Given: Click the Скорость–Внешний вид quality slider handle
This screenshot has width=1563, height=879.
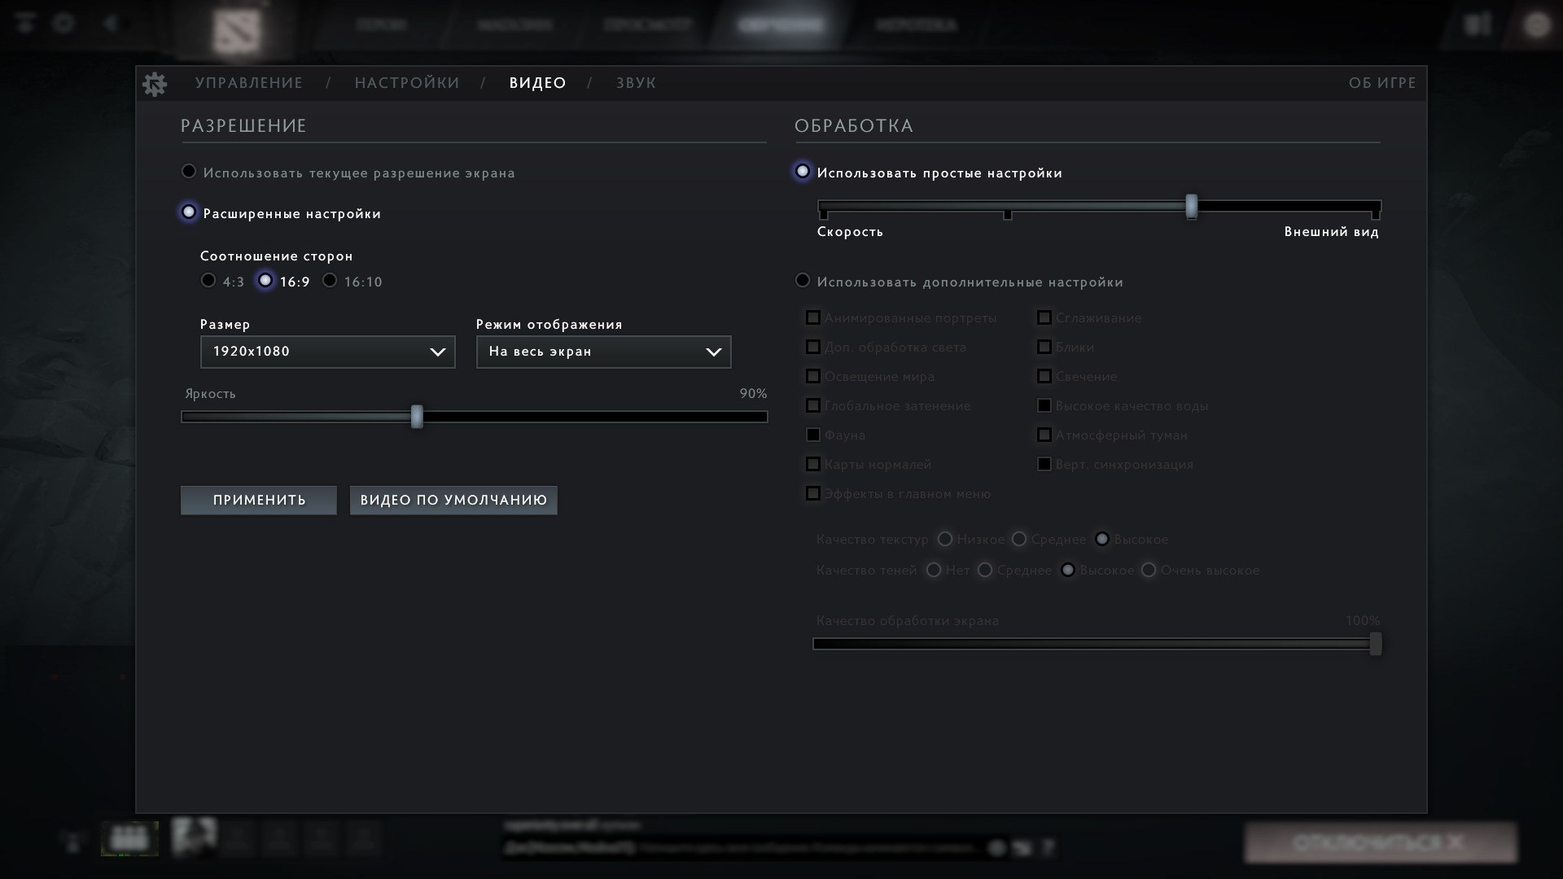Looking at the screenshot, I should [x=1191, y=206].
